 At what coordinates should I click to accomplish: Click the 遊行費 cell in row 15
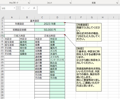[42, 63]
